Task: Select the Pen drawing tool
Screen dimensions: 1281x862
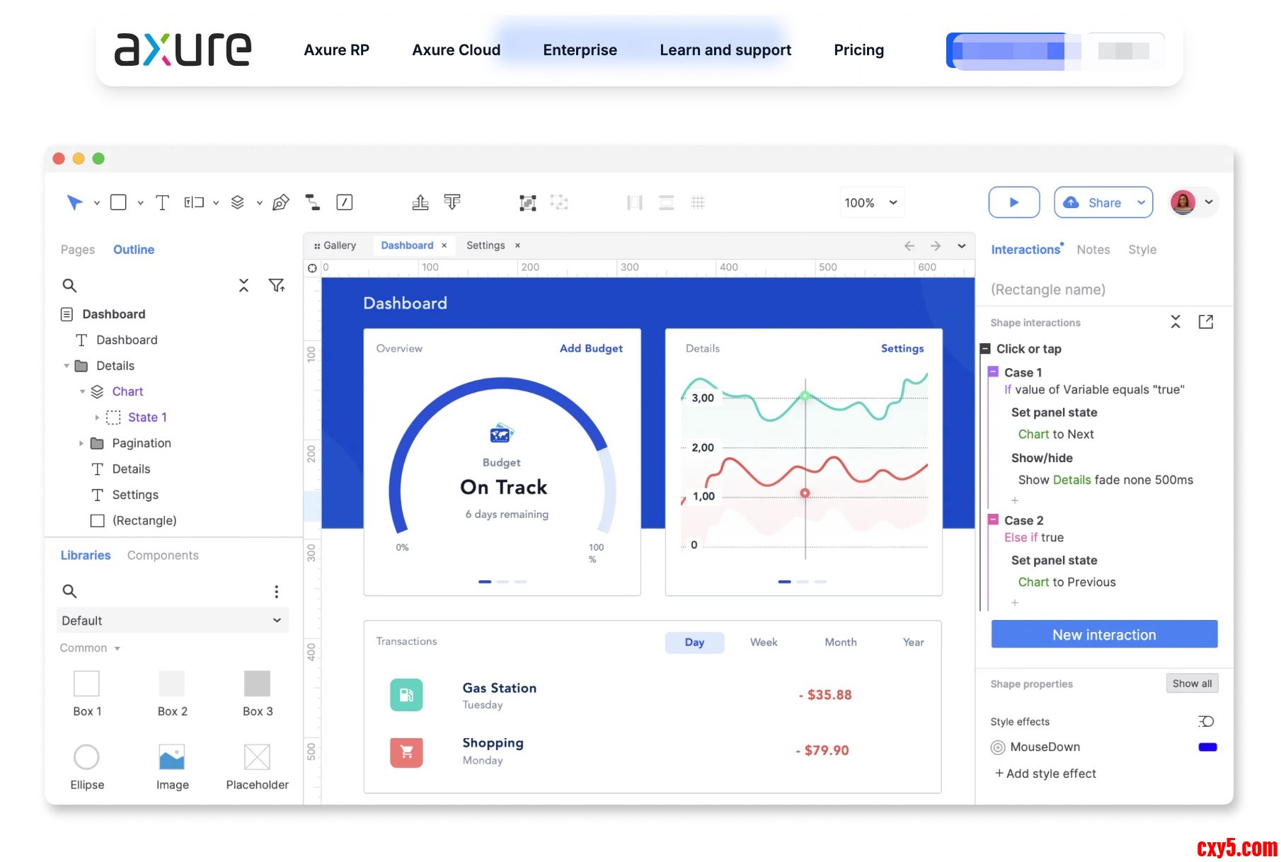Action: [280, 203]
